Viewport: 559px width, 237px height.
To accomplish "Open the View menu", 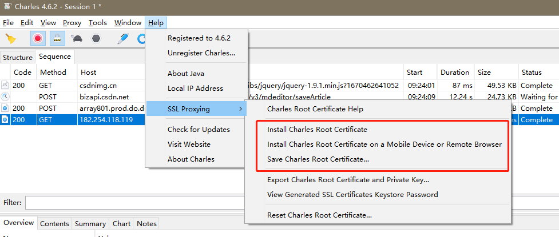I will [x=48, y=23].
